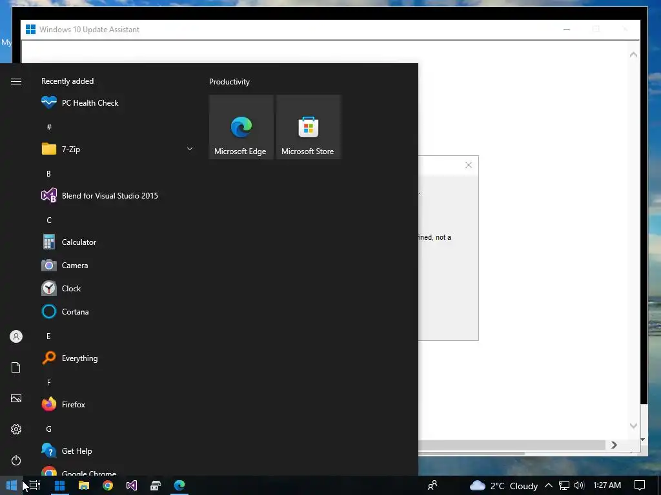Click the Microsoft Edge tile
Screen dimensions: 661x495
click(x=241, y=127)
